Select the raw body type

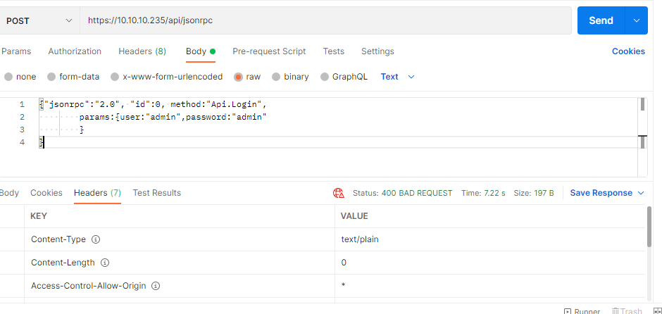(x=239, y=77)
